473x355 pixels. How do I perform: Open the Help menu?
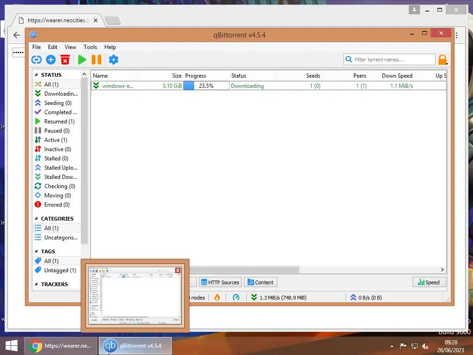pyautogui.click(x=110, y=47)
